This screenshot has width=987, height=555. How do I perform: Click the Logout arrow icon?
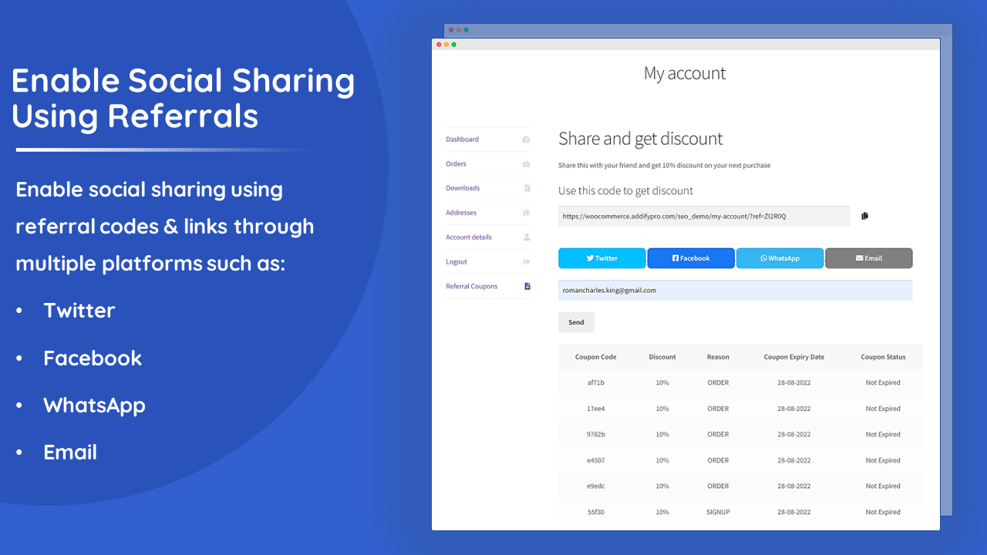point(526,262)
